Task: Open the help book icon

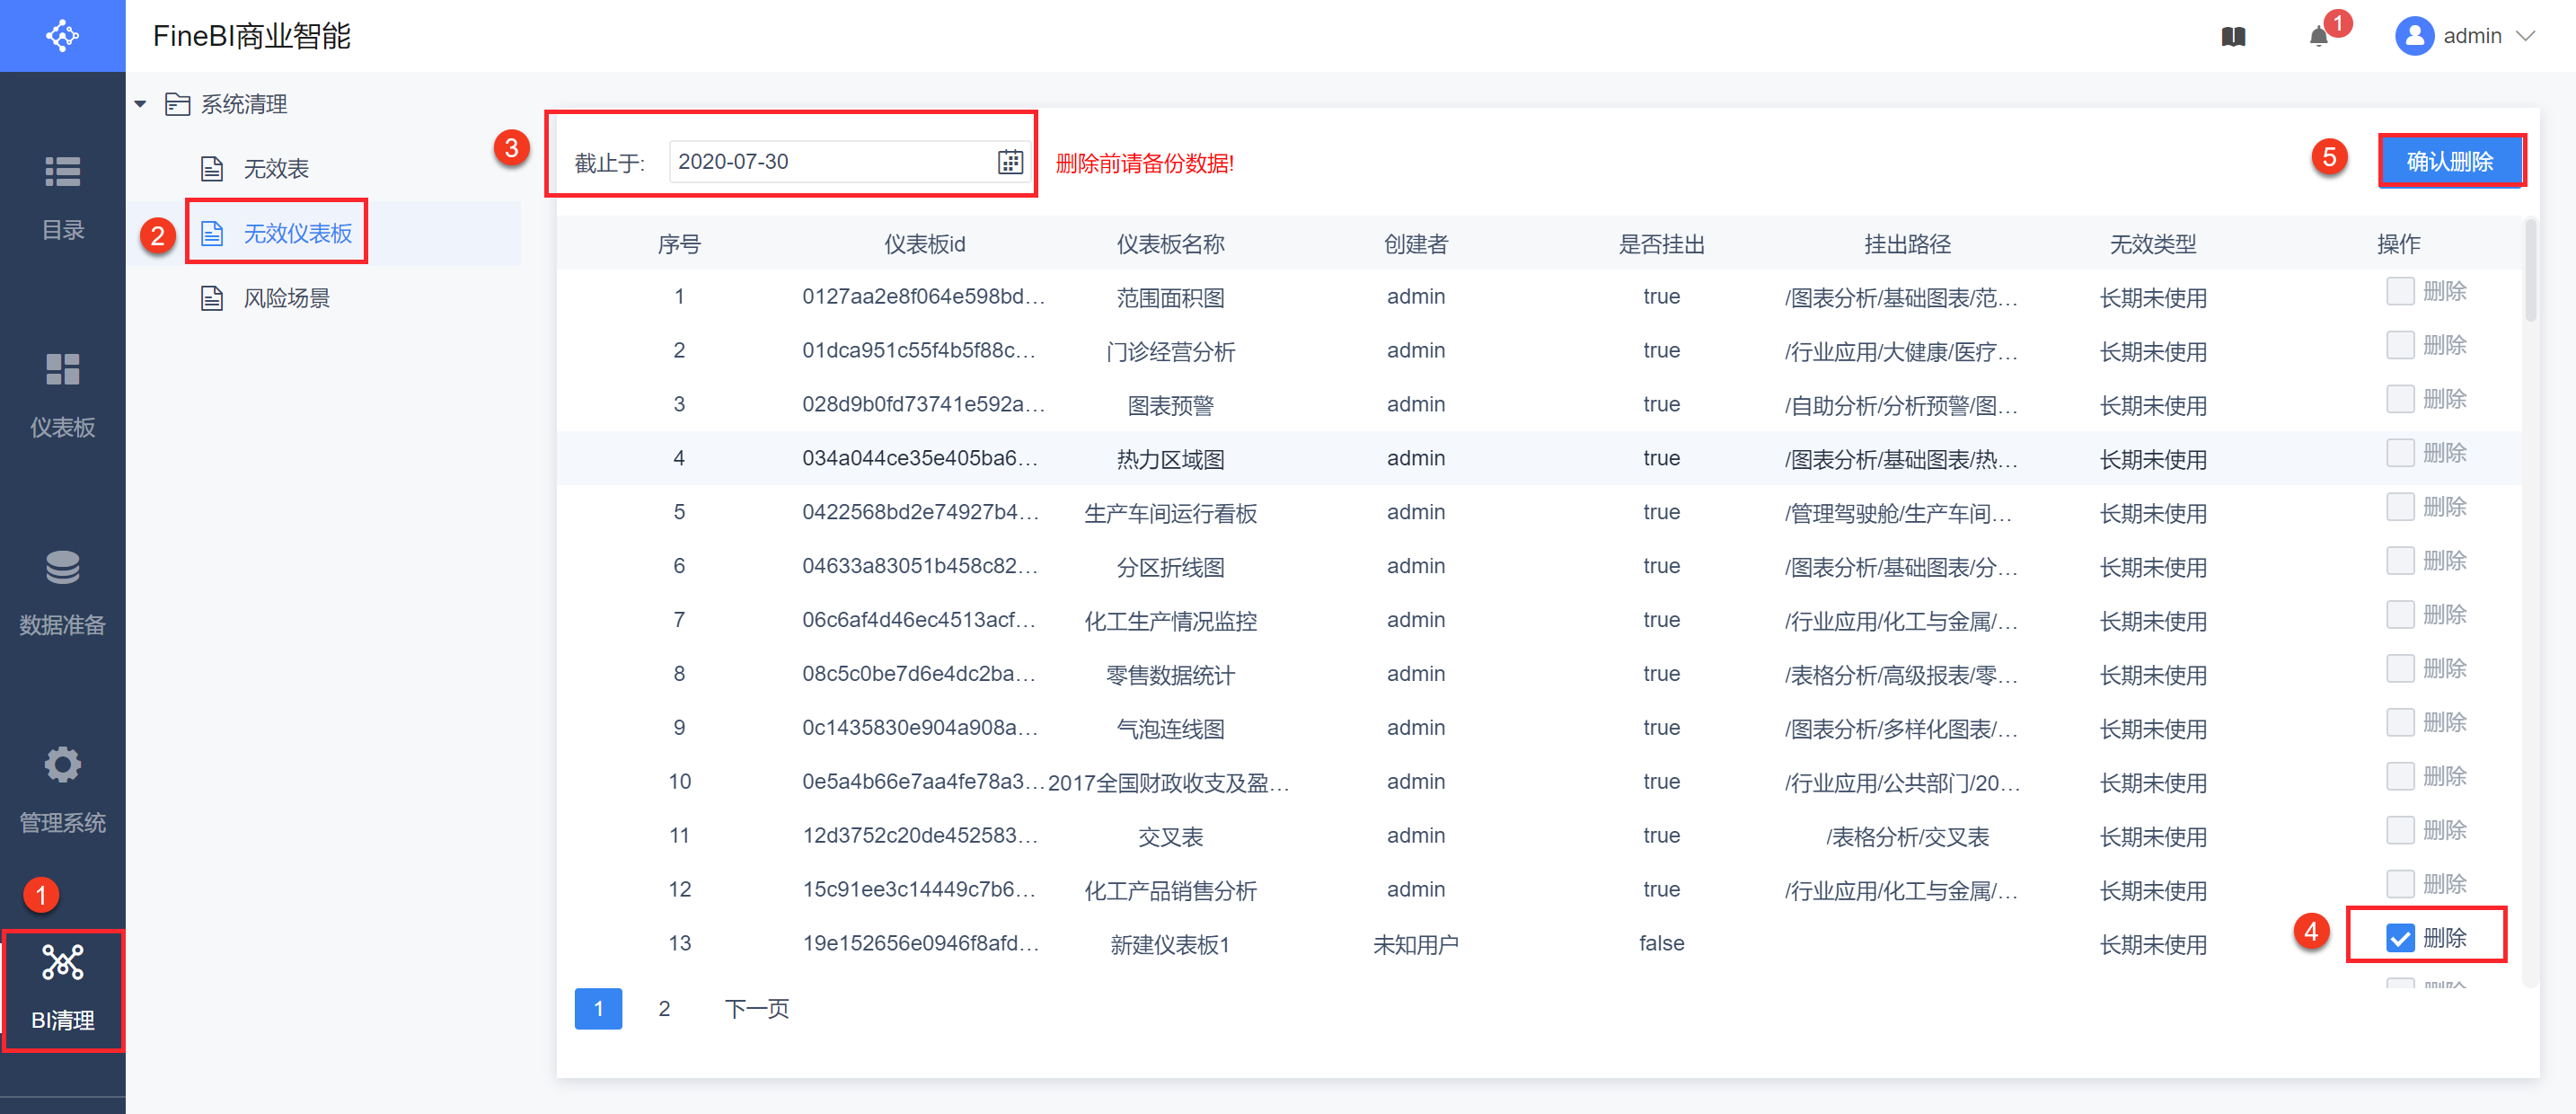Action: pyautogui.click(x=2233, y=37)
